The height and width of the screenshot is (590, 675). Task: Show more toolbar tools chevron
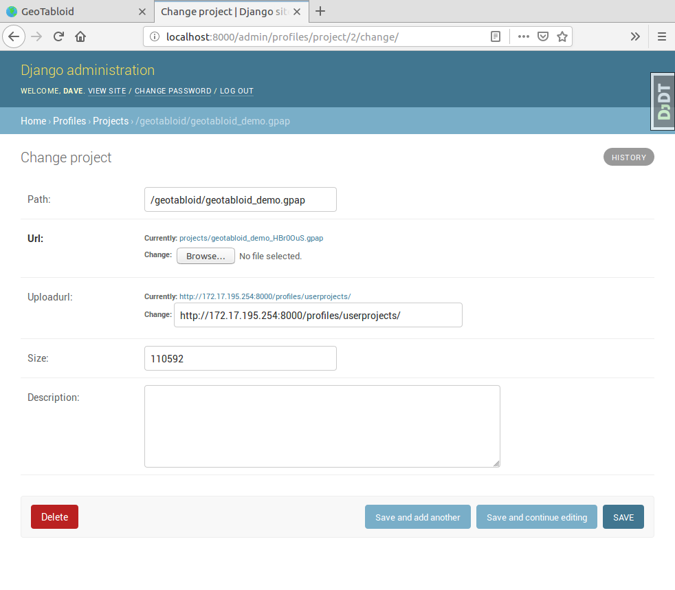coord(635,36)
